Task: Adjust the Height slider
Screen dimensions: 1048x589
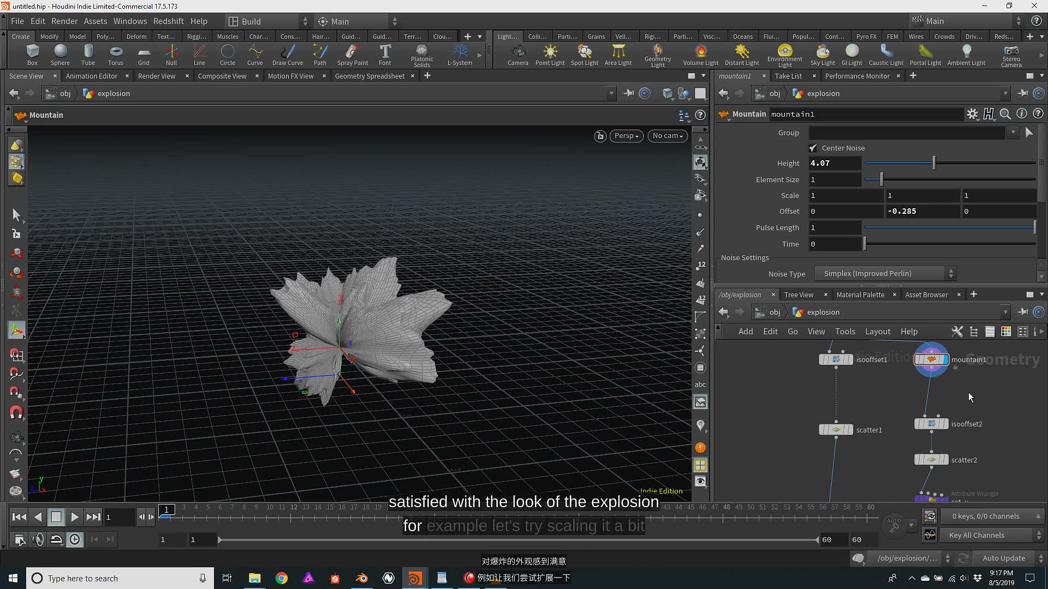Action: tap(950, 163)
